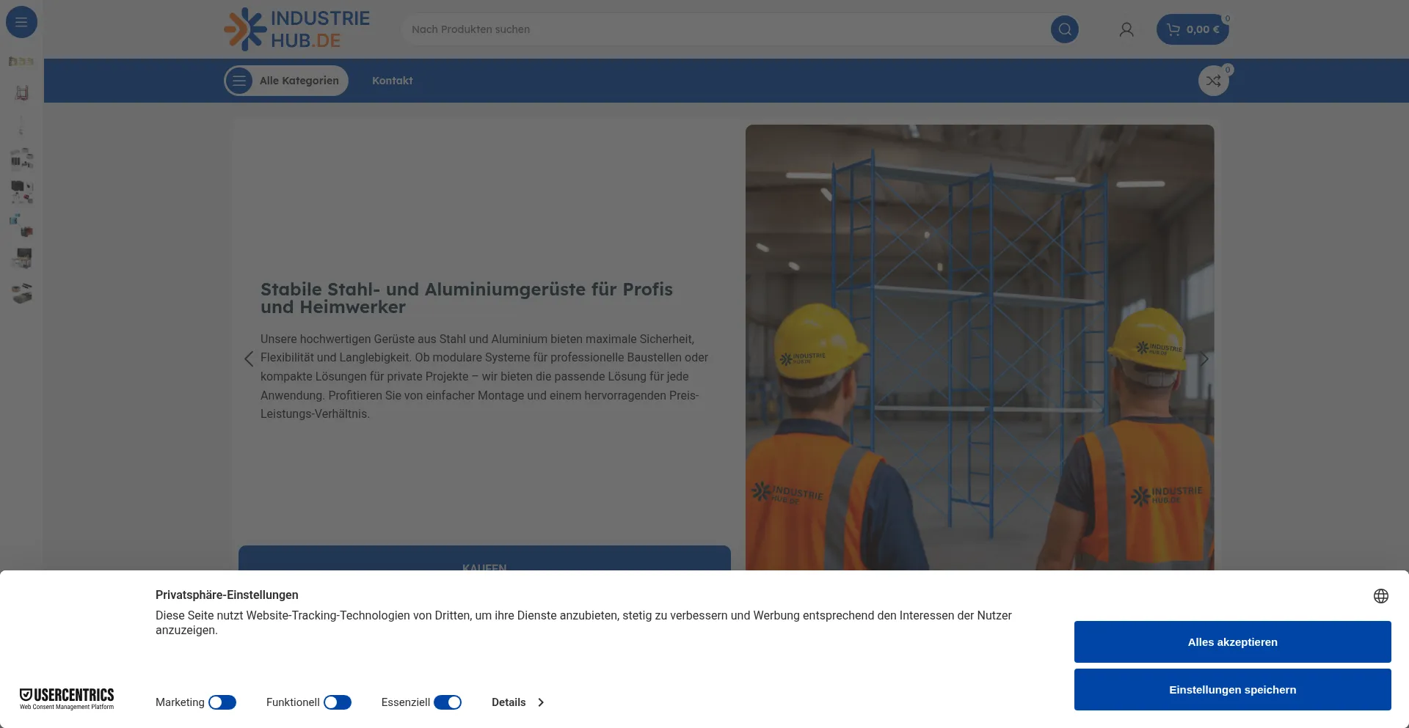Open the Alle Kategorien dropdown
The width and height of the screenshot is (1409, 728).
[285, 81]
